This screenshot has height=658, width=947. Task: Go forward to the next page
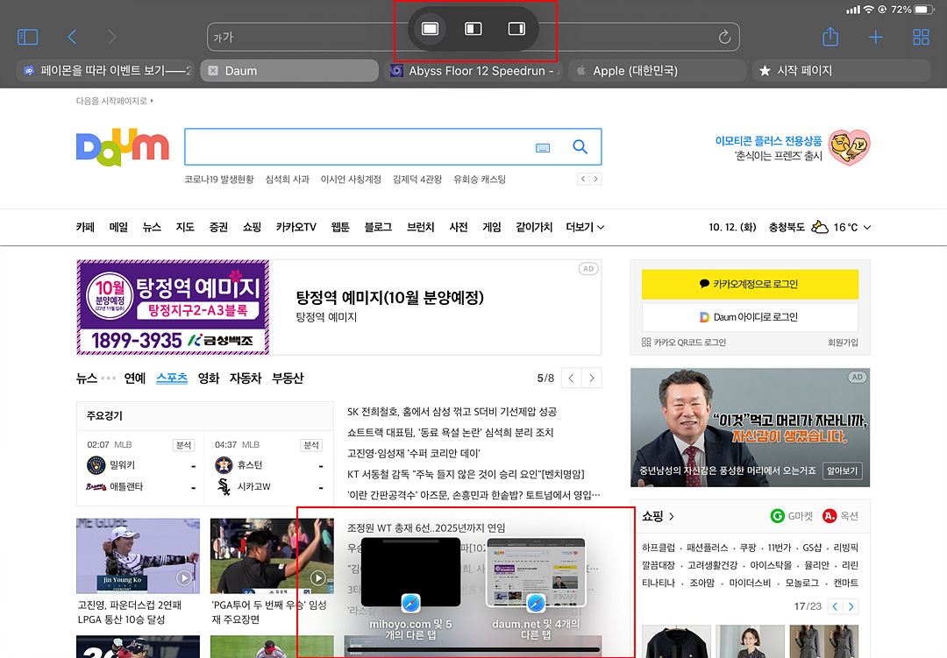(111, 37)
